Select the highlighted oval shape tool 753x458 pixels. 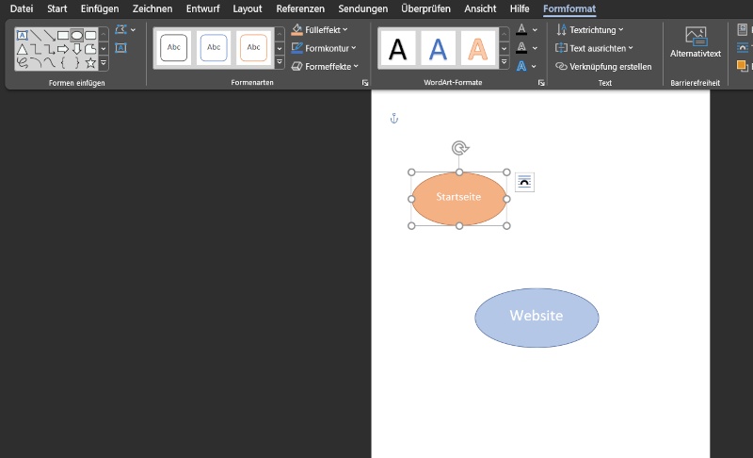(x=77, y=35)
